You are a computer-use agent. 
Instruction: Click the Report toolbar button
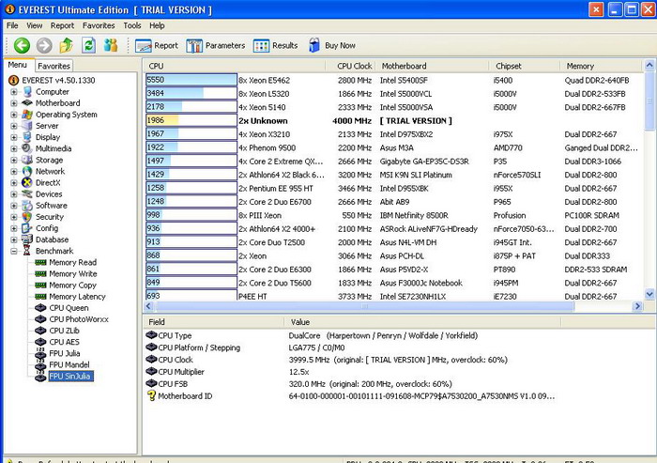[x=157, y=46]
